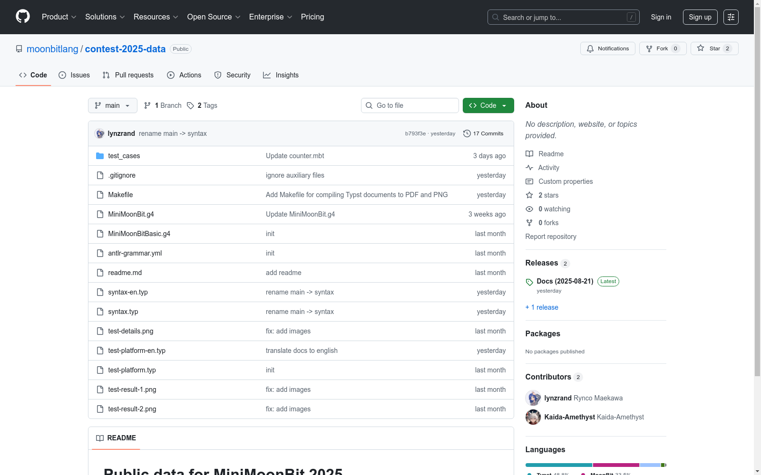Click the README book icon
Screen dimensions: 761x475
tap(100, 438)
